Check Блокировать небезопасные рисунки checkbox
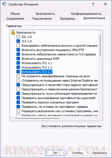 18,46
